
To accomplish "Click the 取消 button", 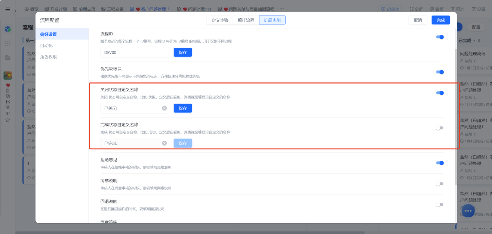I will [x=418, y=20].
